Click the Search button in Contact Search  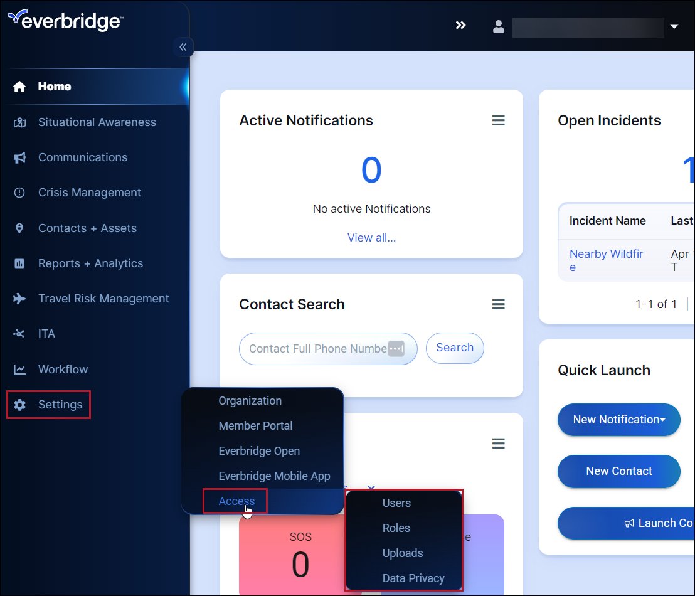point(455,348)
